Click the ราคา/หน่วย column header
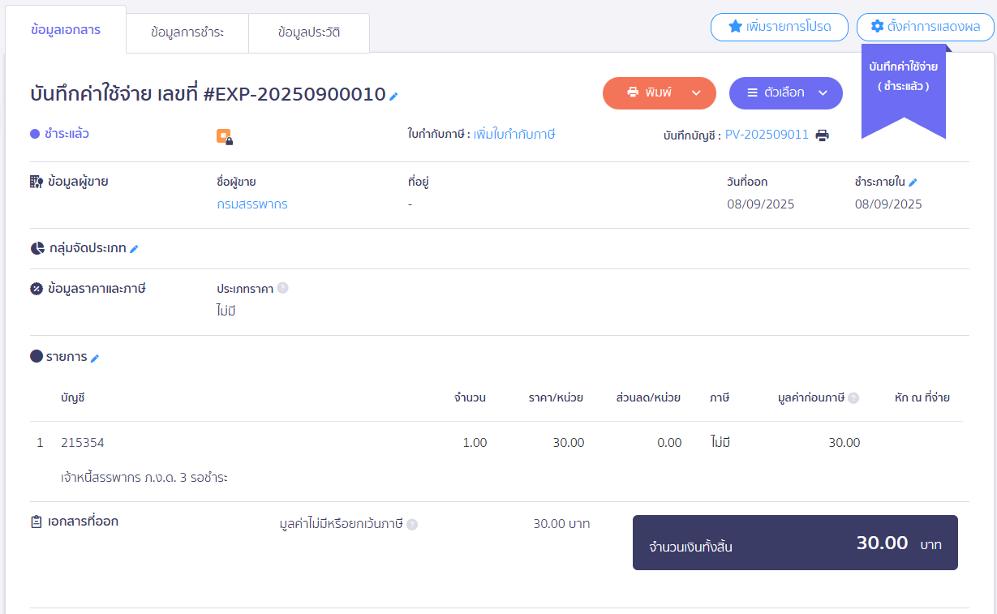The width and height of the screenshot is (997, 614). coord(556,397)
